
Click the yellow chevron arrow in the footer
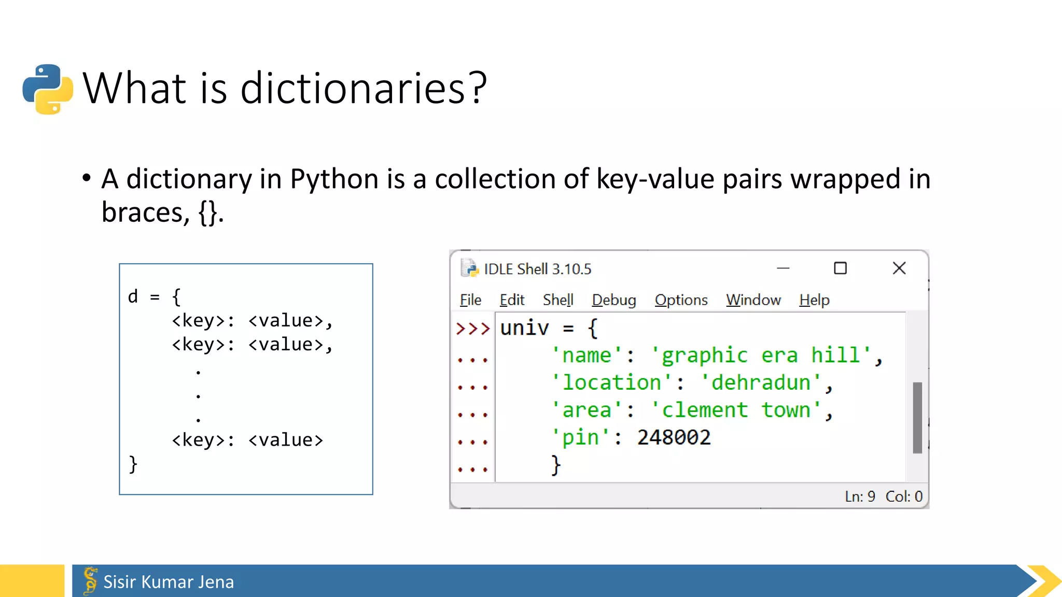[x=1044, y=581]
